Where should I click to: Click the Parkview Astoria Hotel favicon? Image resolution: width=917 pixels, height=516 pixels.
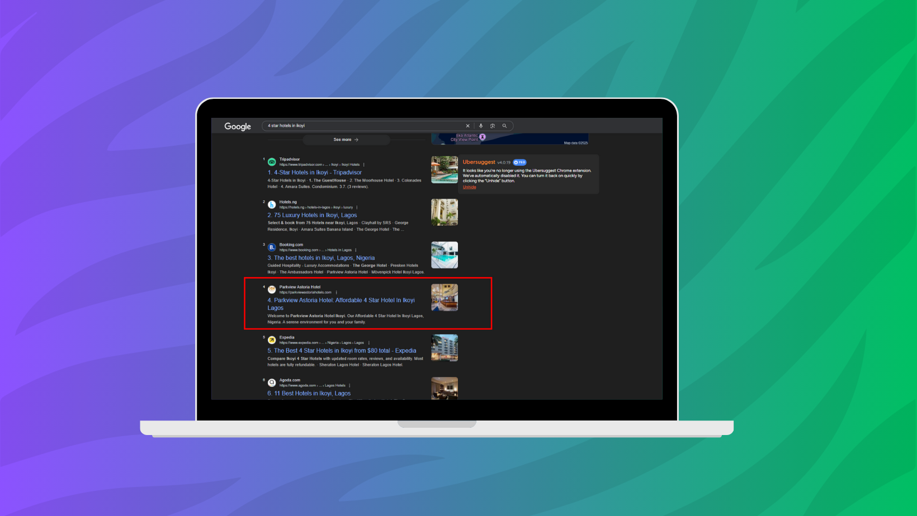(272, 289)
